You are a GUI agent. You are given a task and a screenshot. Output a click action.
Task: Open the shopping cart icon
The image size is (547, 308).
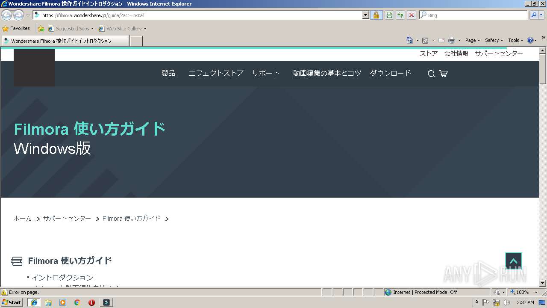[x=444, y=74]
